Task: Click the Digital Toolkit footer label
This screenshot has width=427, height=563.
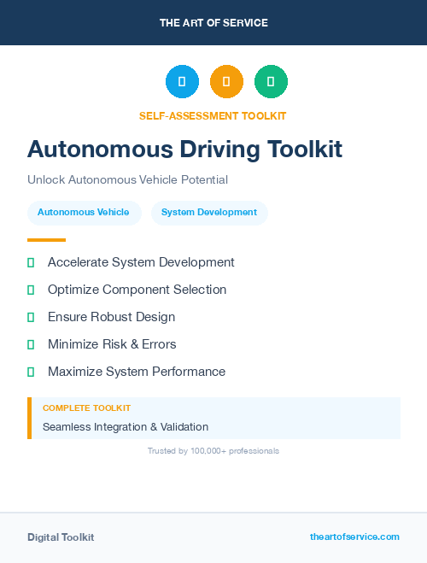Action: tap(61, 537)
